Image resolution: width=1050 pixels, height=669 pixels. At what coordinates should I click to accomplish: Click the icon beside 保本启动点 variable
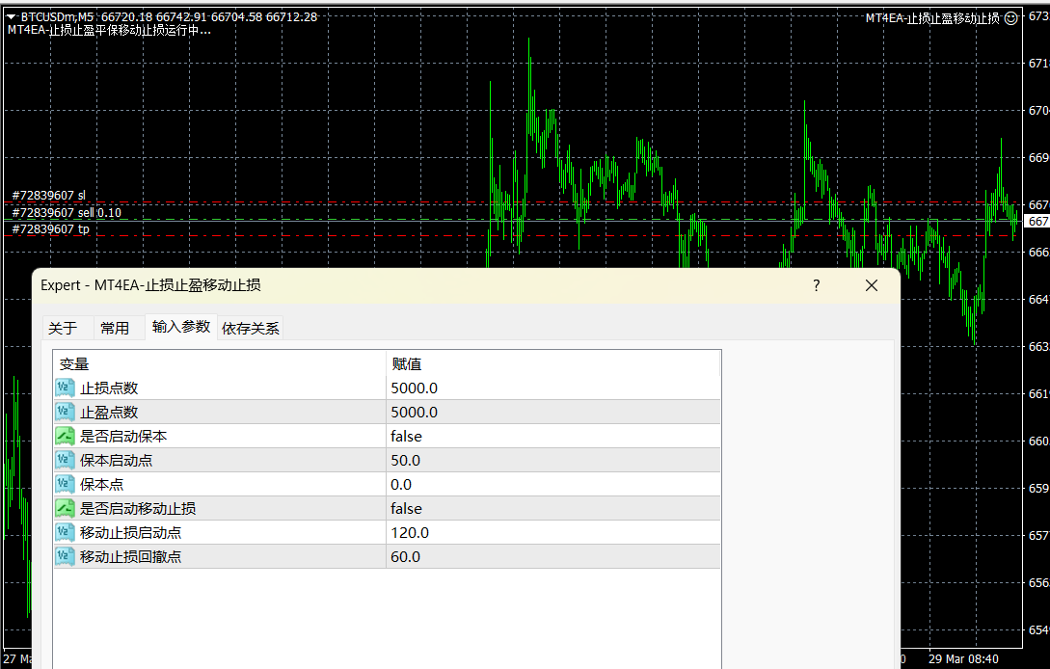(65, 461)
